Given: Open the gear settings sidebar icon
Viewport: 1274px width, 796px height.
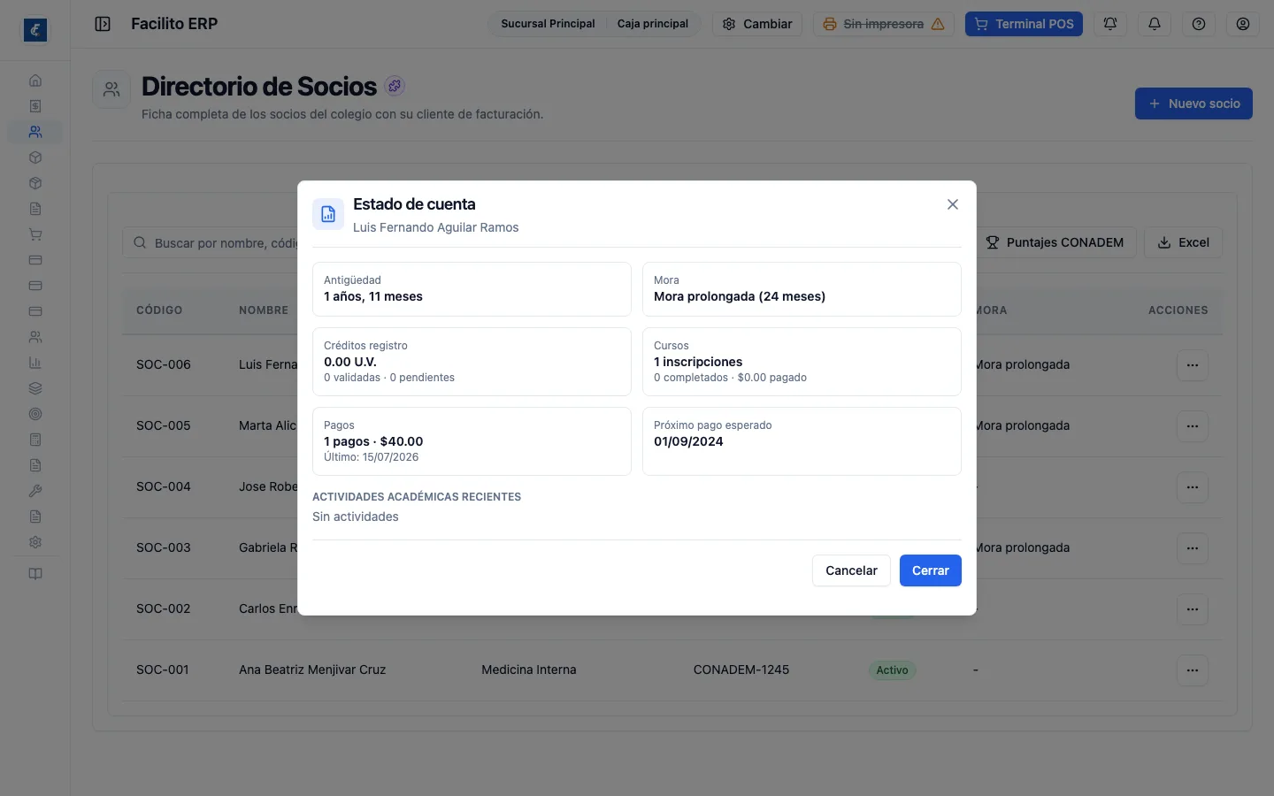Looking at the screenshot, I should click(x=35, y=542).
